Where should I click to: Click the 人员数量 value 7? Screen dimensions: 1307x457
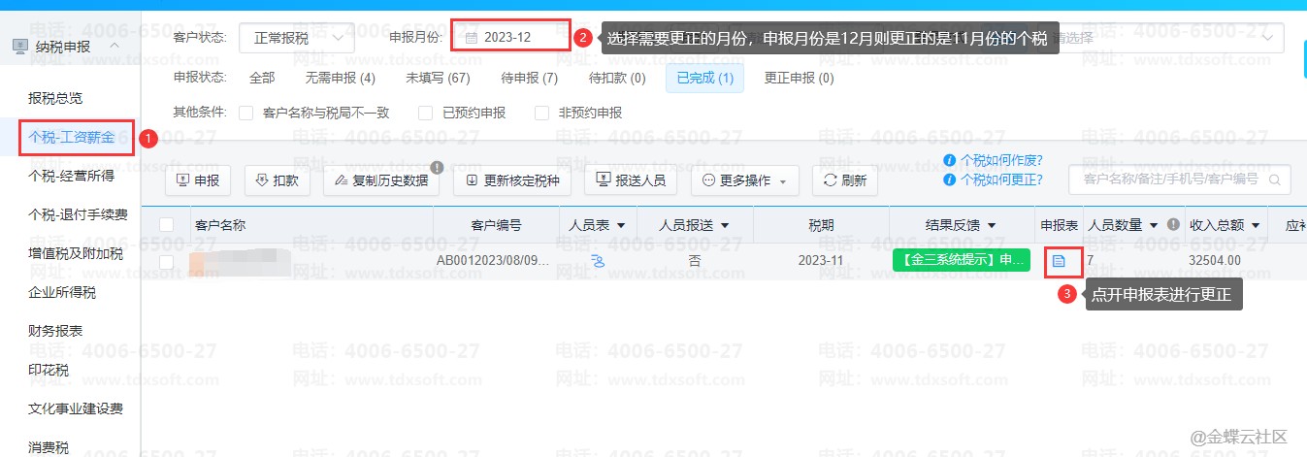pyautogui.click(x=1091, y=261)
